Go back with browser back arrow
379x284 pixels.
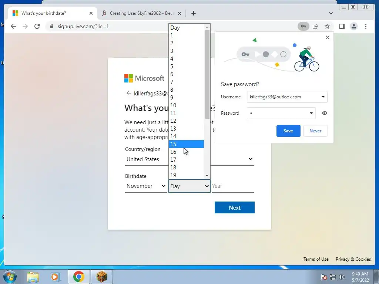coord(13,26)
